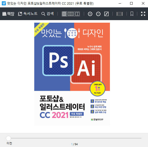The image size is (148, 147).
Task: Switch to two-page spread view
Action: pyautogui.click(x=71, y=14)
